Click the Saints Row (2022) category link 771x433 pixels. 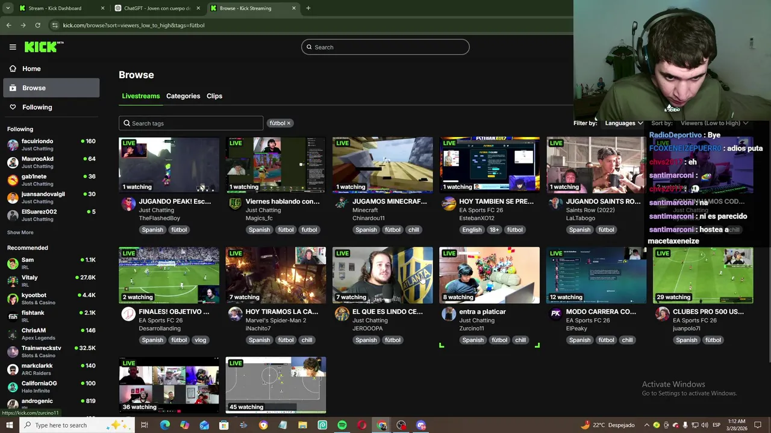tap(589, 210)
